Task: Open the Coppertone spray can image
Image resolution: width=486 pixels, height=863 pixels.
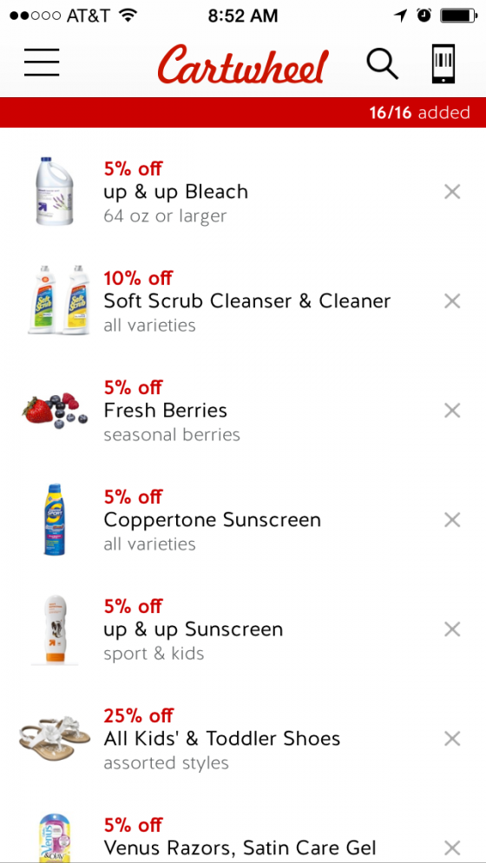Action: [55, 519]
